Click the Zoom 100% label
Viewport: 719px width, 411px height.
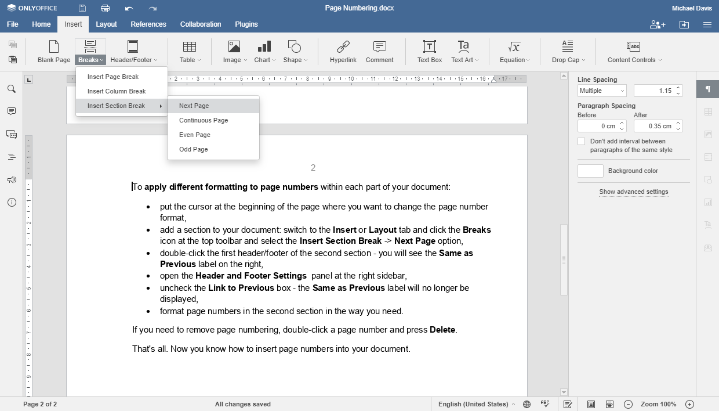(x=659, y=404)
